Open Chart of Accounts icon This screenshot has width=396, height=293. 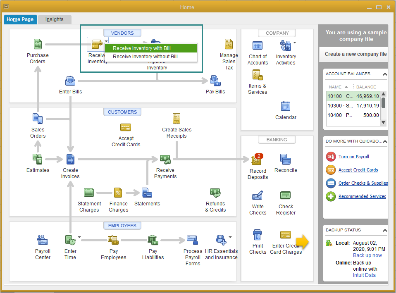coord(258,46)
